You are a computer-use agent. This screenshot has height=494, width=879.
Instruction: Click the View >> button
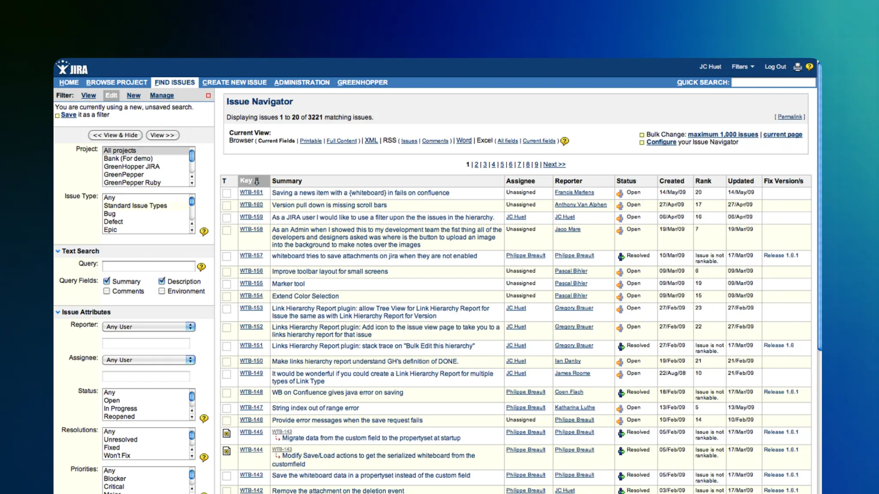pyautogui.click(x=162, y=135)
